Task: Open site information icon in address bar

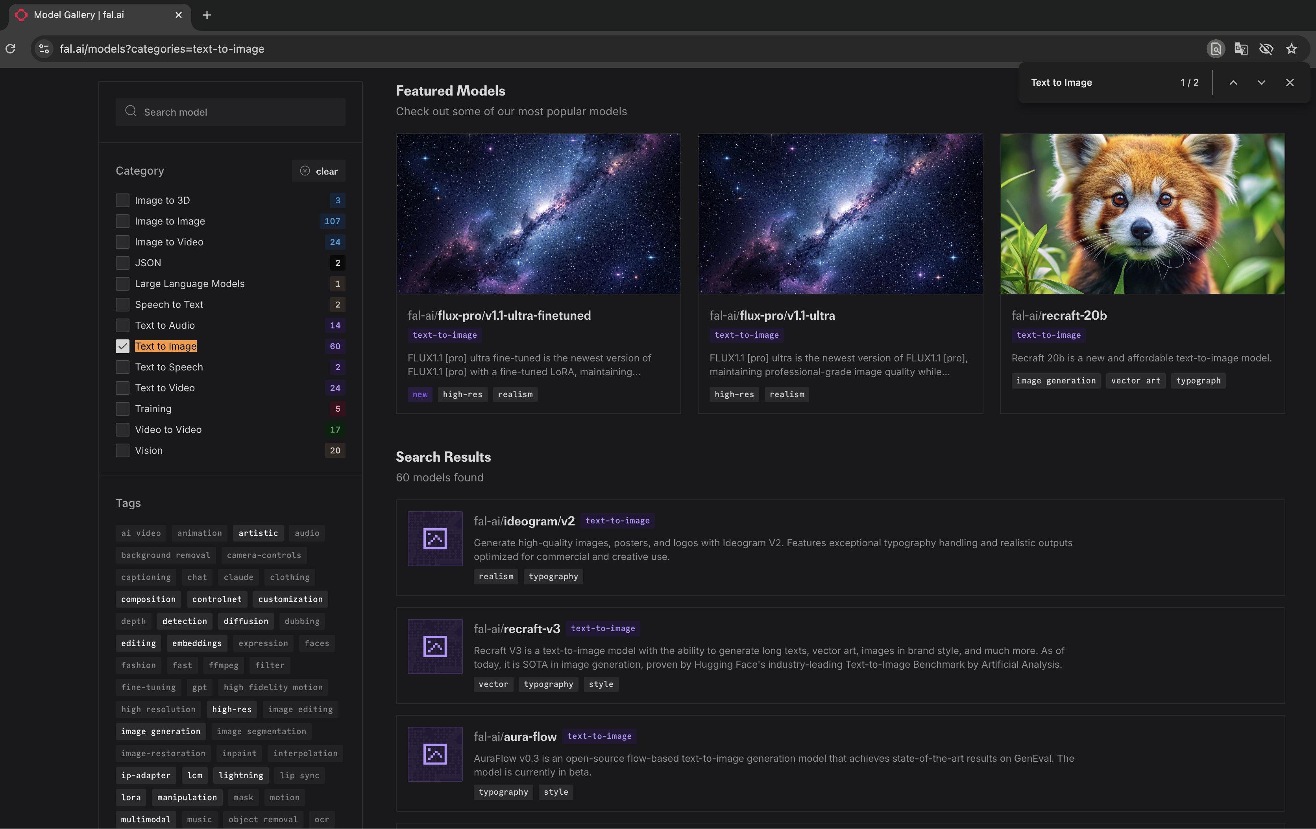Action: (44, 49)
